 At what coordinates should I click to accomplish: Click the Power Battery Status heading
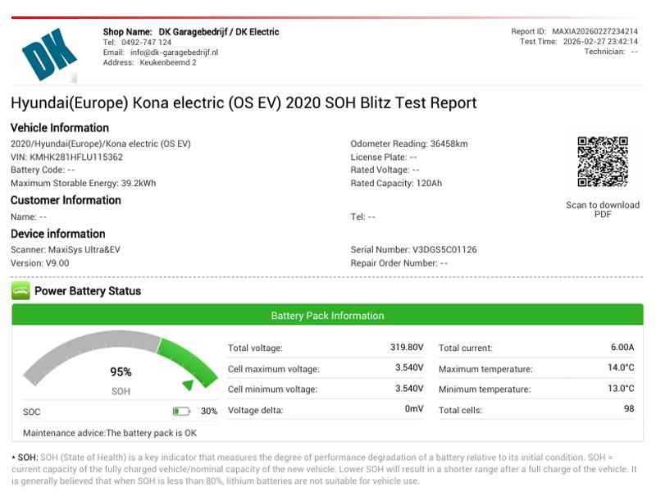(x=88, y=291)
